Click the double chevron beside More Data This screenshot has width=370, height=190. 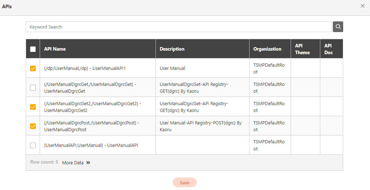88,163
